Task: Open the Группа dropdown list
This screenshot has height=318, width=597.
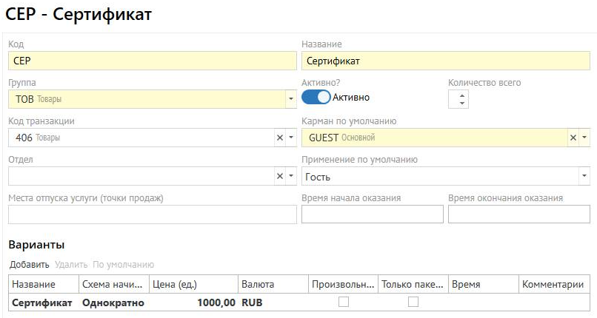Action: (290, 98)
